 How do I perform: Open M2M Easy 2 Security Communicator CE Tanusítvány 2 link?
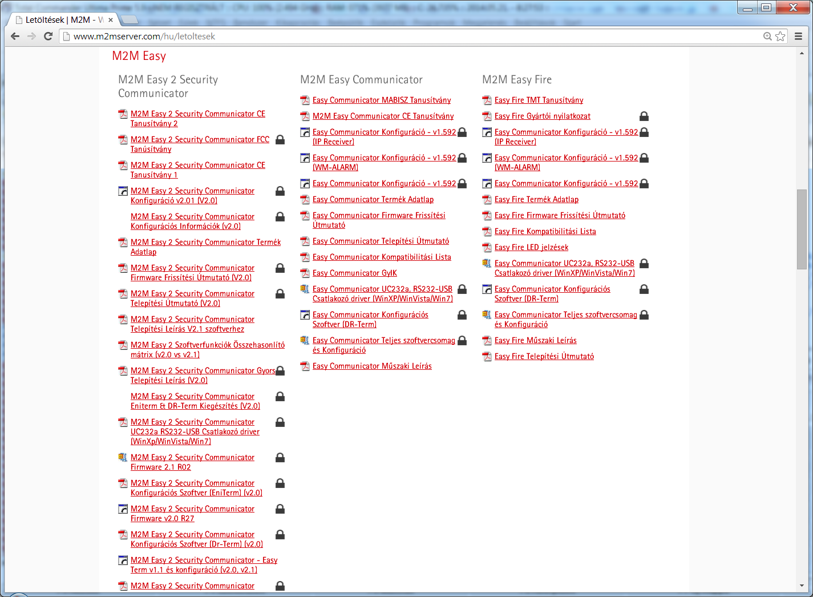coord(198,119)
